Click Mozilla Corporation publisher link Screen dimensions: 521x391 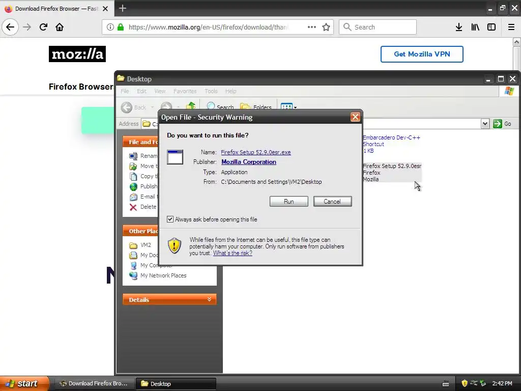coord(249,162)
